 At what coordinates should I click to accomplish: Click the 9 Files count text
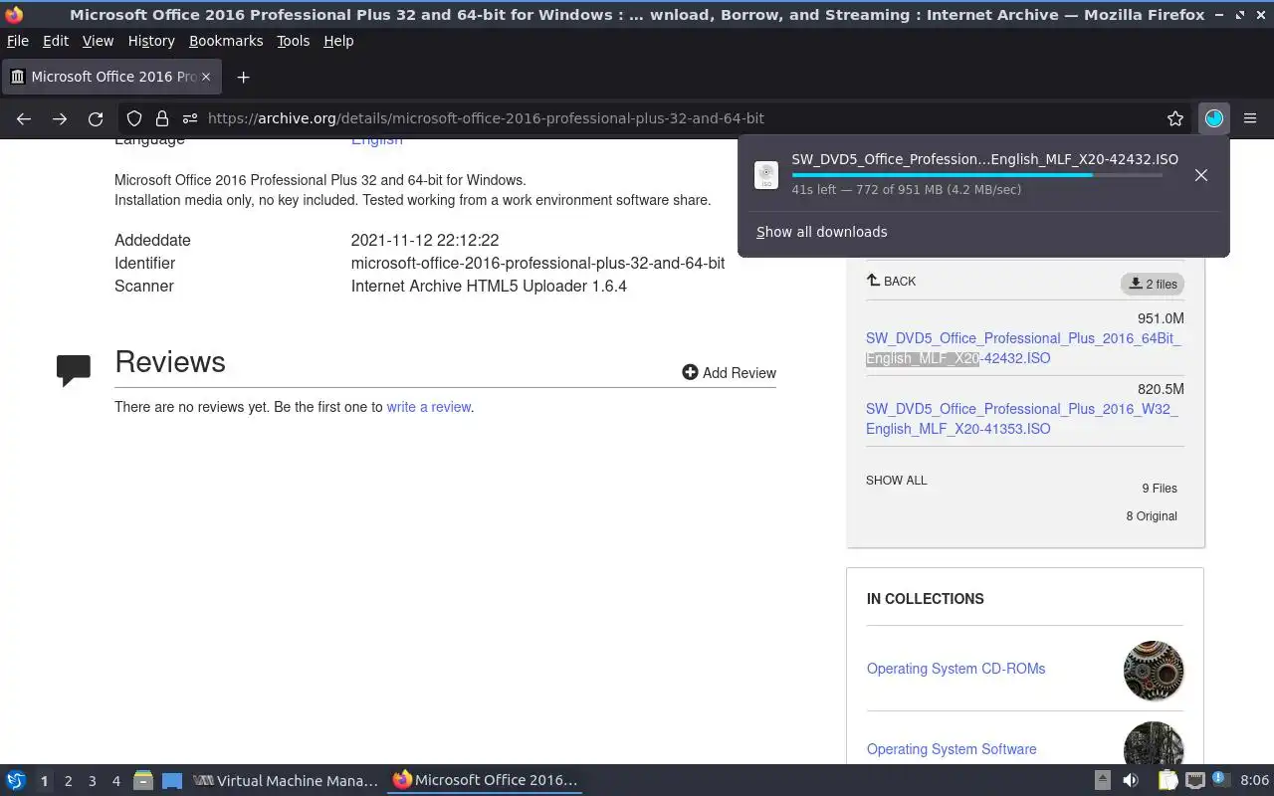click(1160, 489)
